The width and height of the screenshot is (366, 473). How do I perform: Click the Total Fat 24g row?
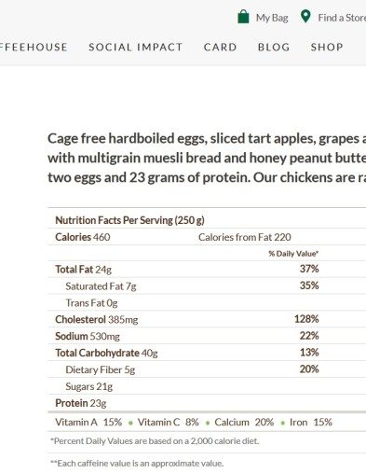pos(207,269)
